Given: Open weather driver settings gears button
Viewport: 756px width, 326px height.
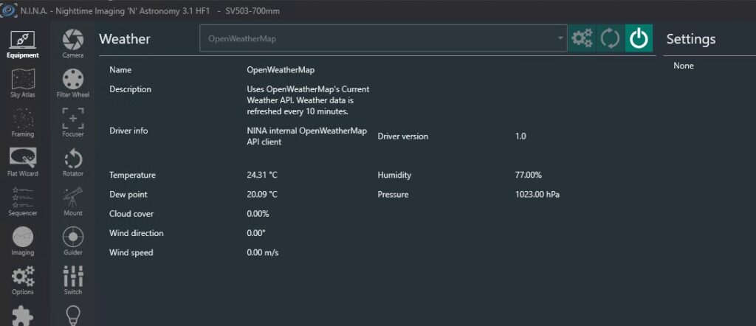Looking at the screenshot, I should click(x=583, y=38).
